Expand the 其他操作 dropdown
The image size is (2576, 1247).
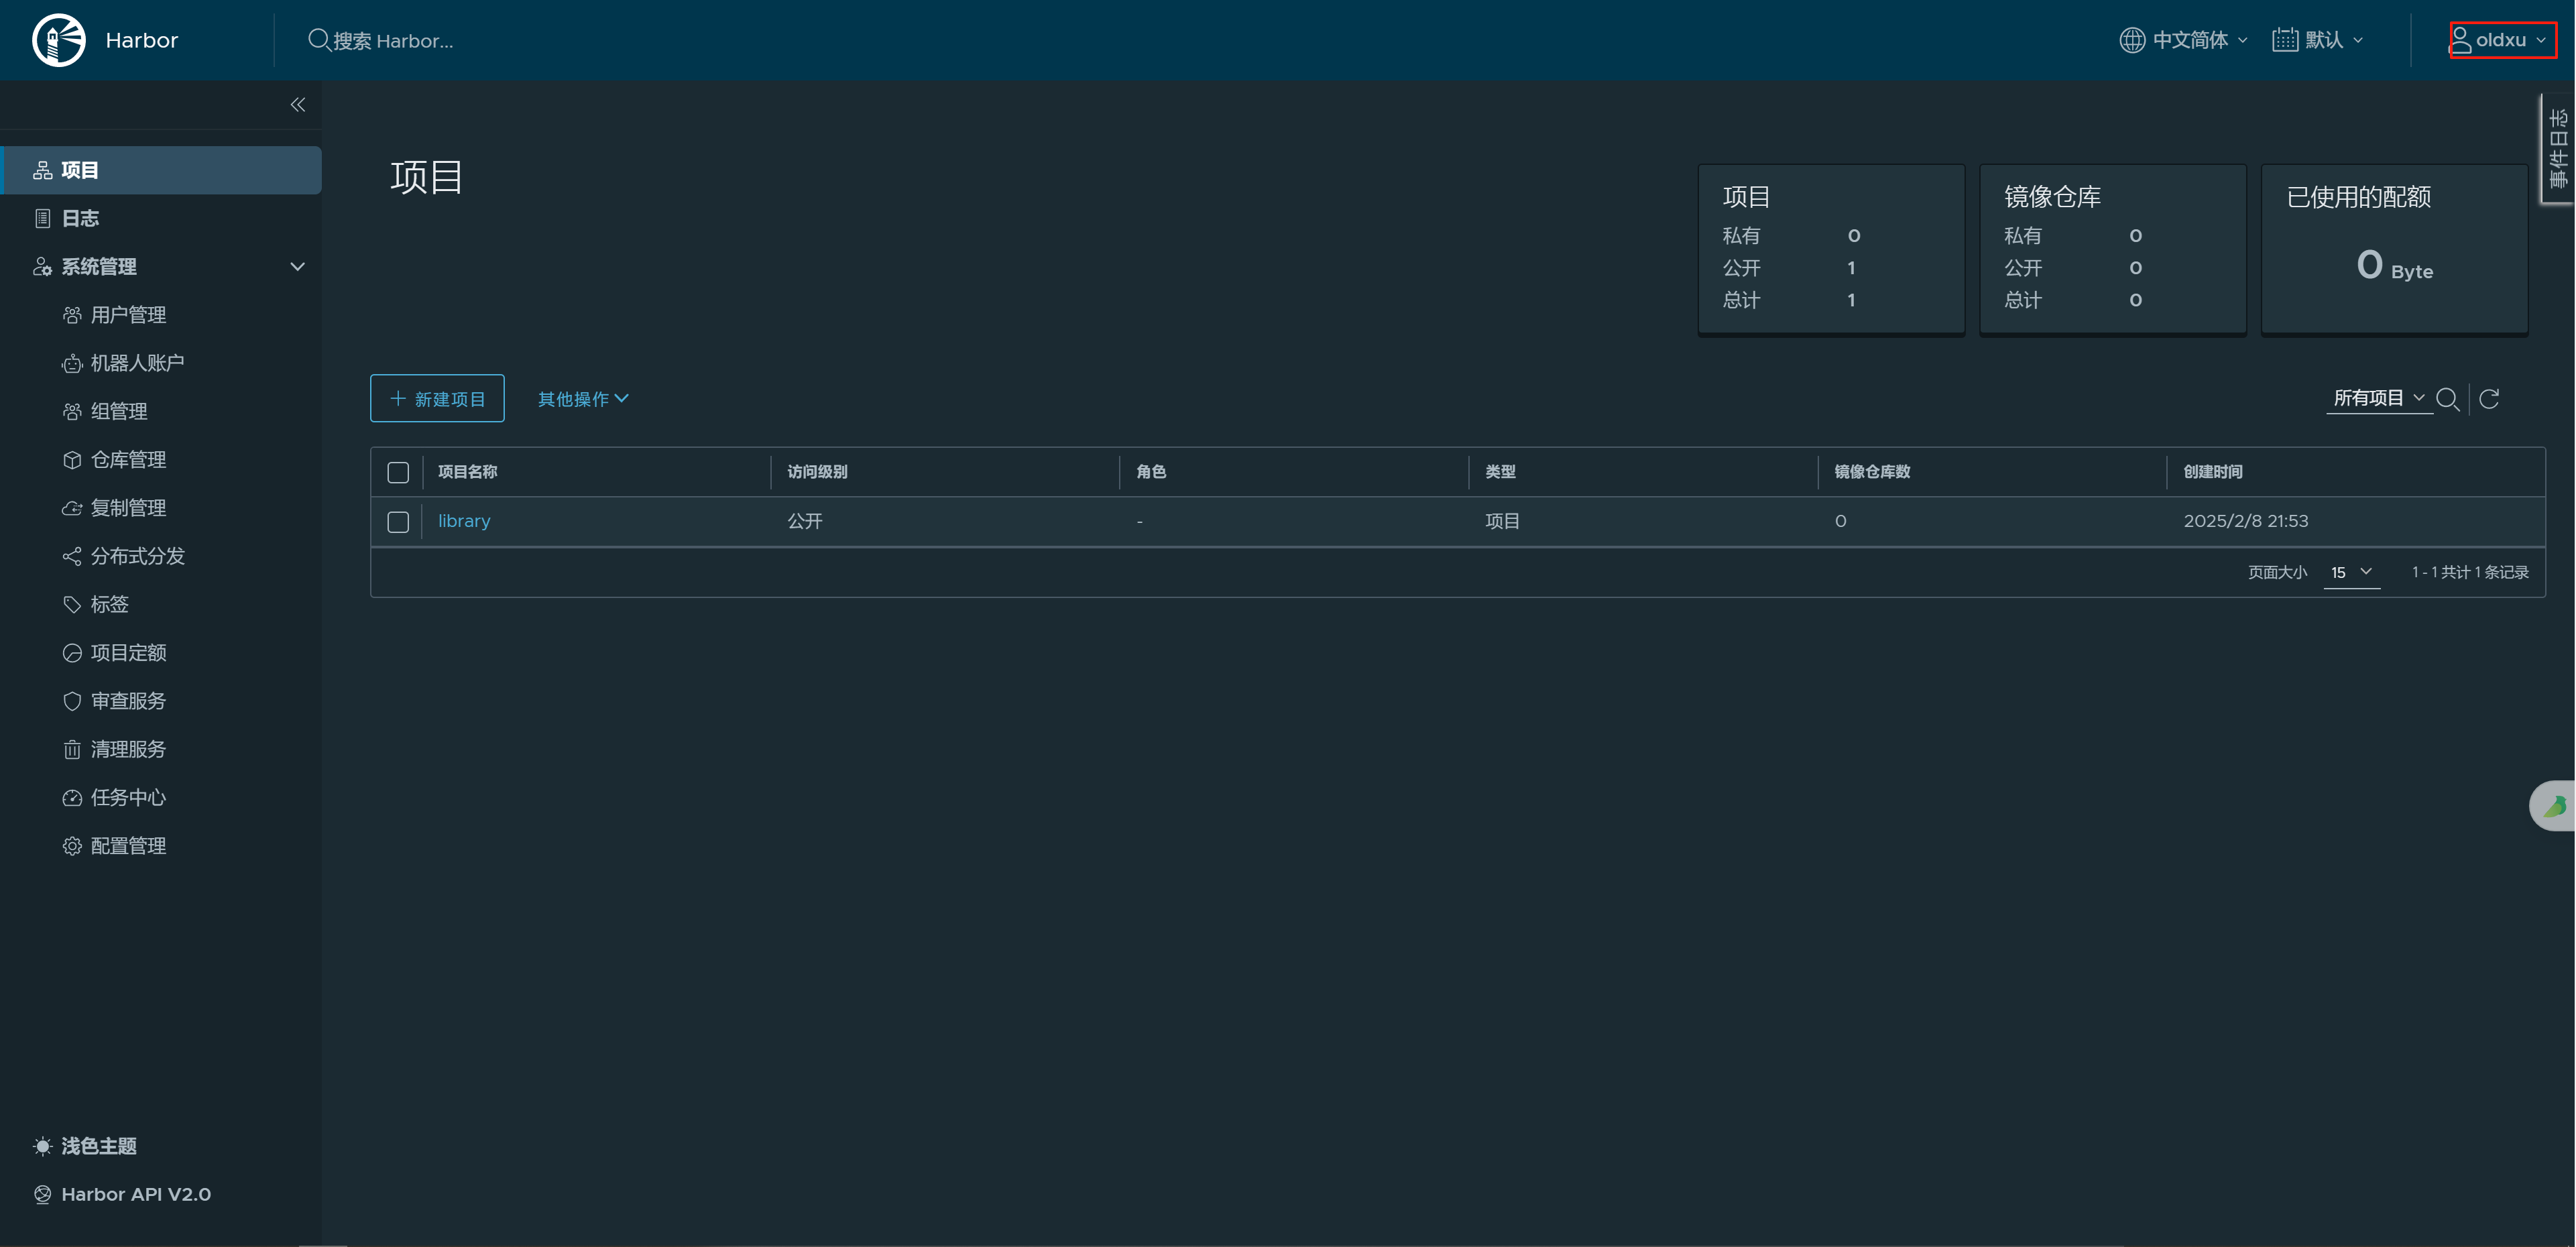[x=583, y=399]
